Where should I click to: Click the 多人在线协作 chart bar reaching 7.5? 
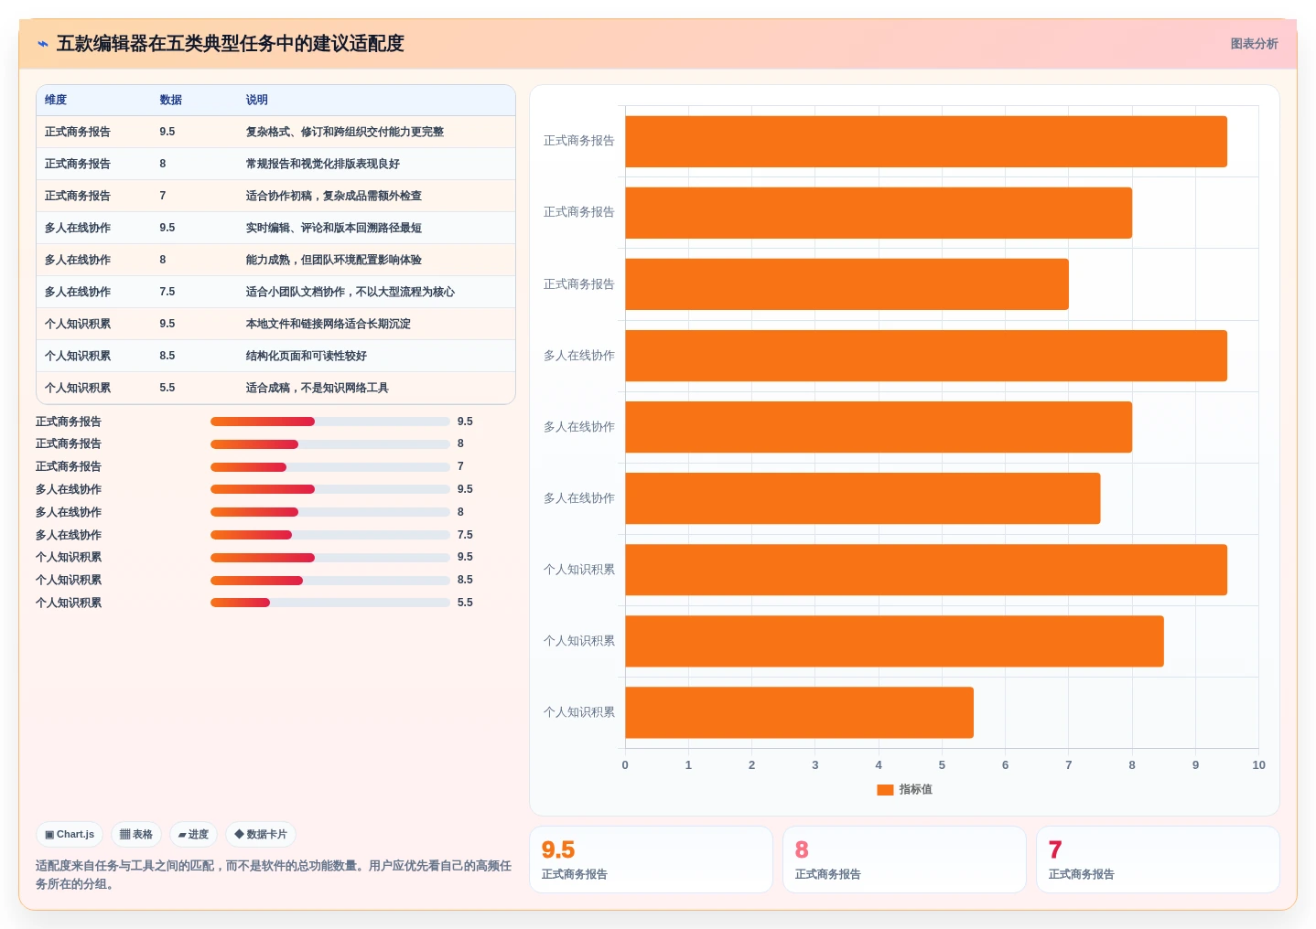863,498
